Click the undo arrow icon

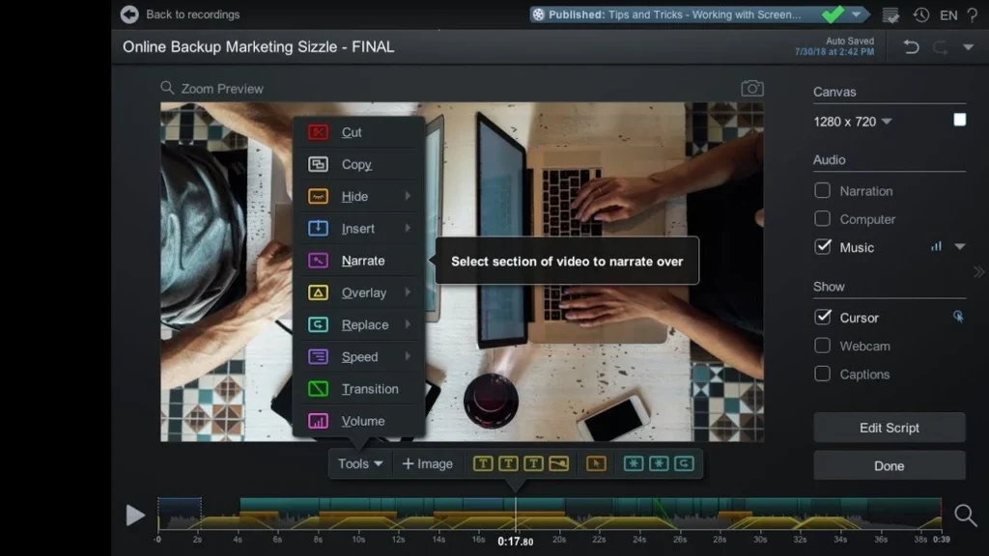911,47
